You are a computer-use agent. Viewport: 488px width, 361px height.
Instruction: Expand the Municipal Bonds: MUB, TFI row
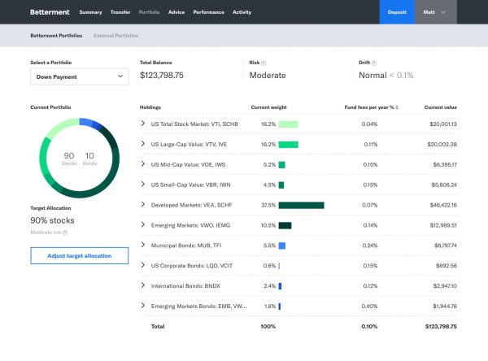pyautogui.click(x=143, y=245)
